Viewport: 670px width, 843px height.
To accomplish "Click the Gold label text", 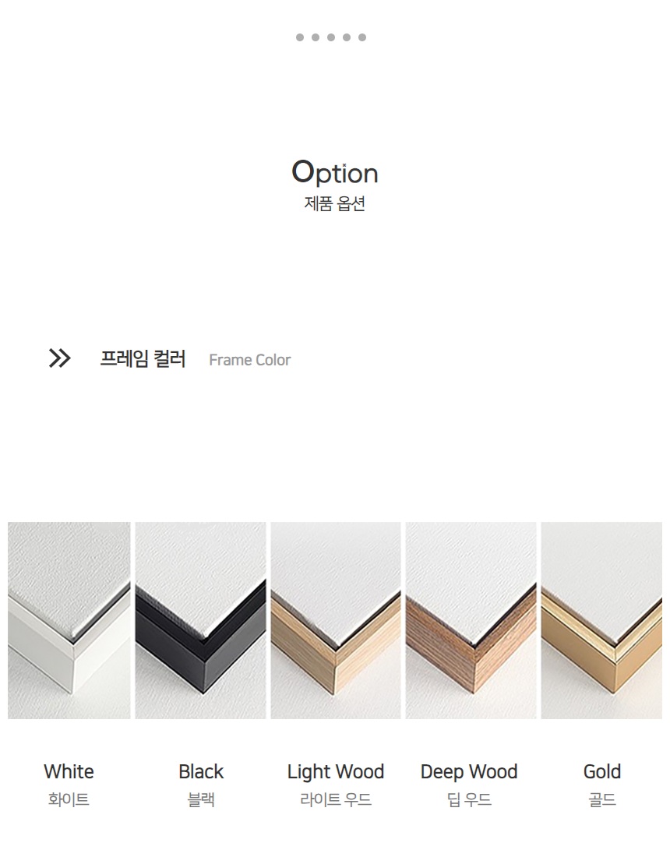I will [602, 771].
